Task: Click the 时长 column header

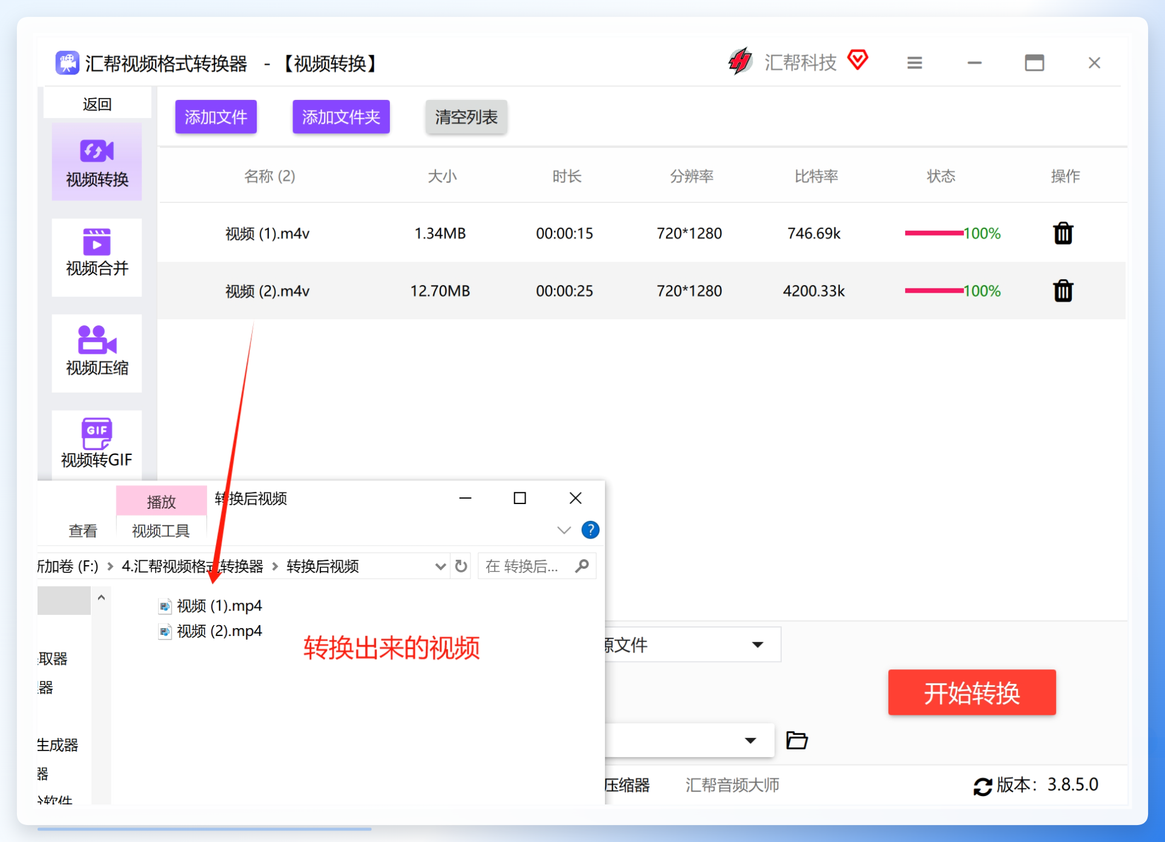Action: tap(567, 176)
